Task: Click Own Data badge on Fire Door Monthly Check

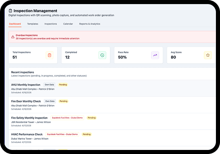Action: point(50,101)
